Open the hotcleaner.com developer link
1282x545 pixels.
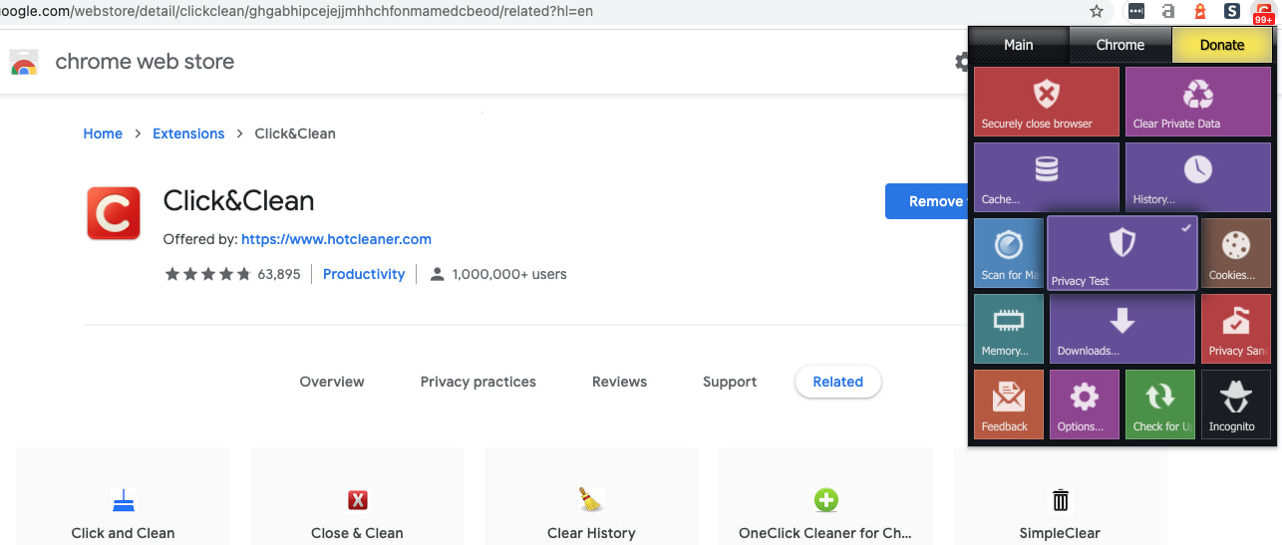(x=336, y=239)
